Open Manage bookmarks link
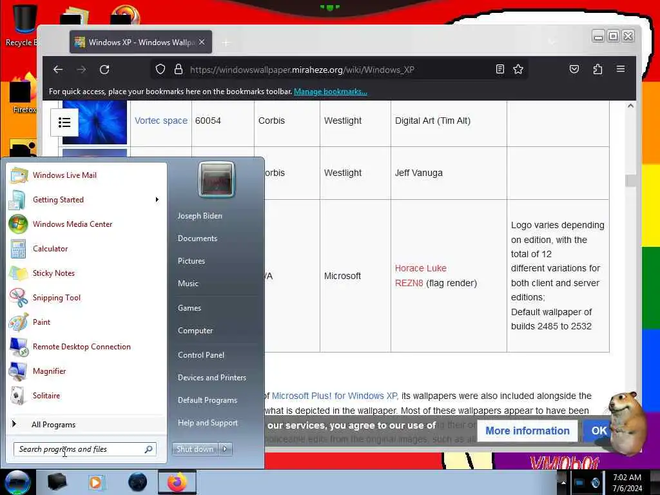 [331, 92]
